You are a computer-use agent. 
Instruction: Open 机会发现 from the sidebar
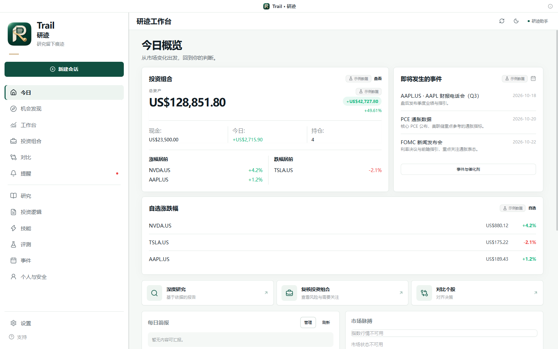(64, 109)
